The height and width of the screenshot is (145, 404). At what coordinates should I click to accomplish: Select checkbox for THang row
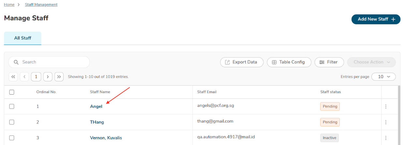[x=12, y=122]
